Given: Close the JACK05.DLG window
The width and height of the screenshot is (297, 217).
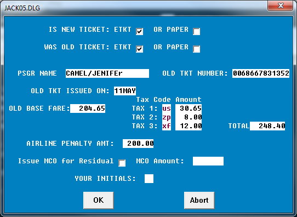Looking at the screenshot, I should point(281,5).
